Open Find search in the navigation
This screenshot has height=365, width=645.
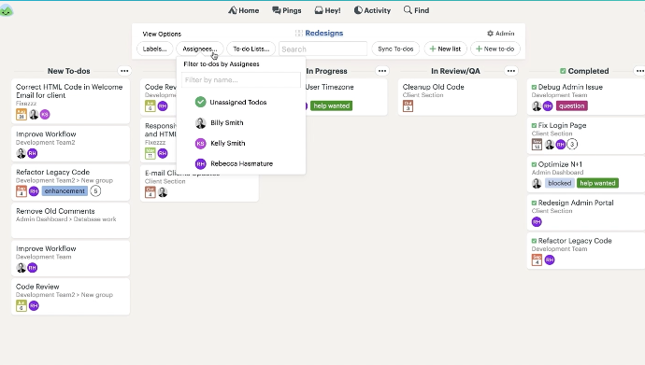coord(416,10)
